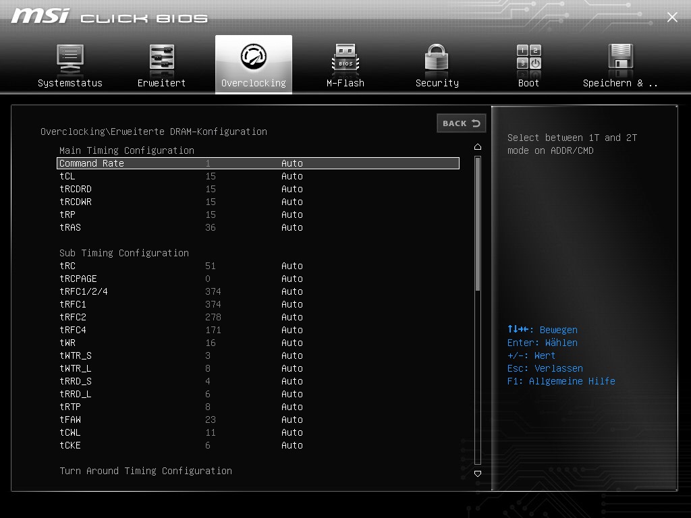Click the Enter: Wählen hint

click(x=542, y=343)
